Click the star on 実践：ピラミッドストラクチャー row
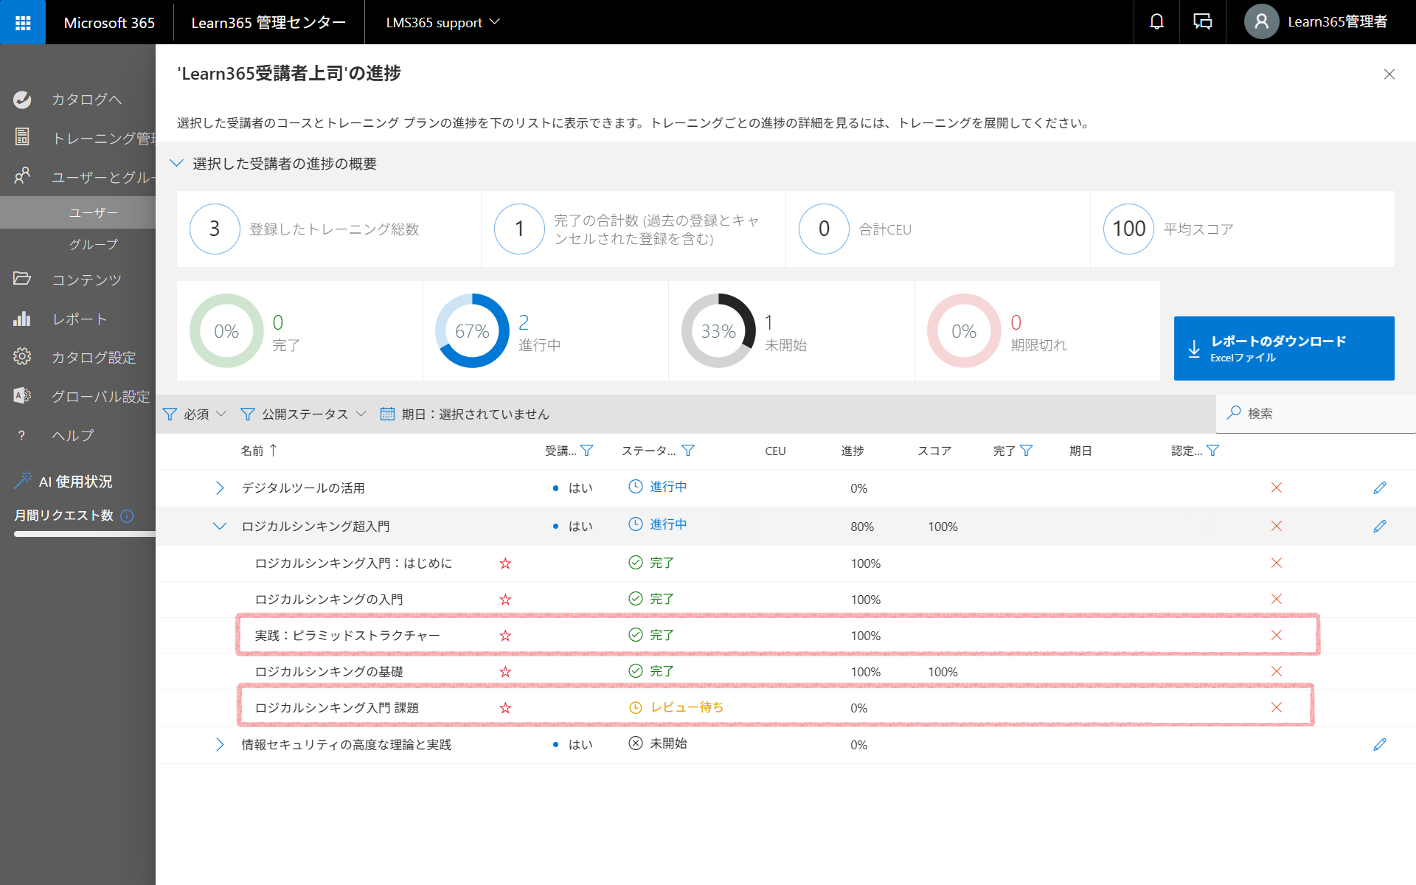The height and width of the screenshot is (885, 1416). [505, 636]
